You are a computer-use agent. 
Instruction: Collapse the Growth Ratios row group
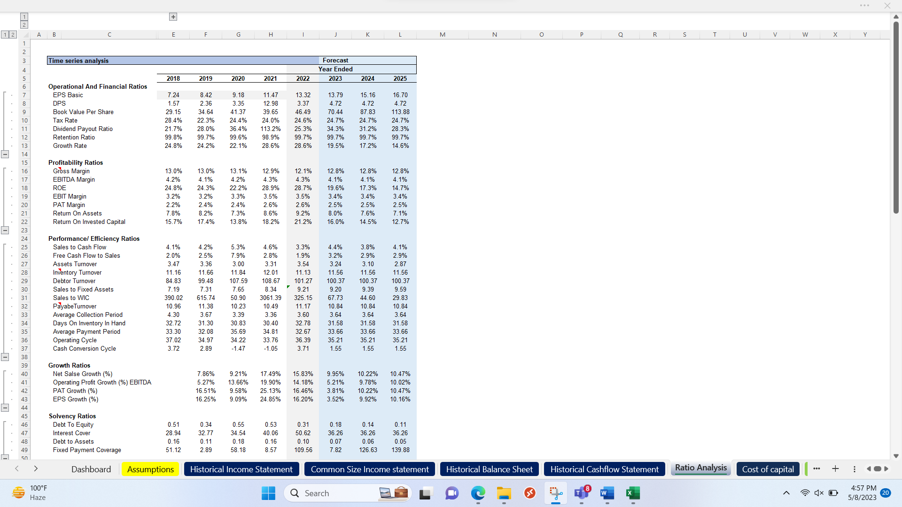click(6, 407)
